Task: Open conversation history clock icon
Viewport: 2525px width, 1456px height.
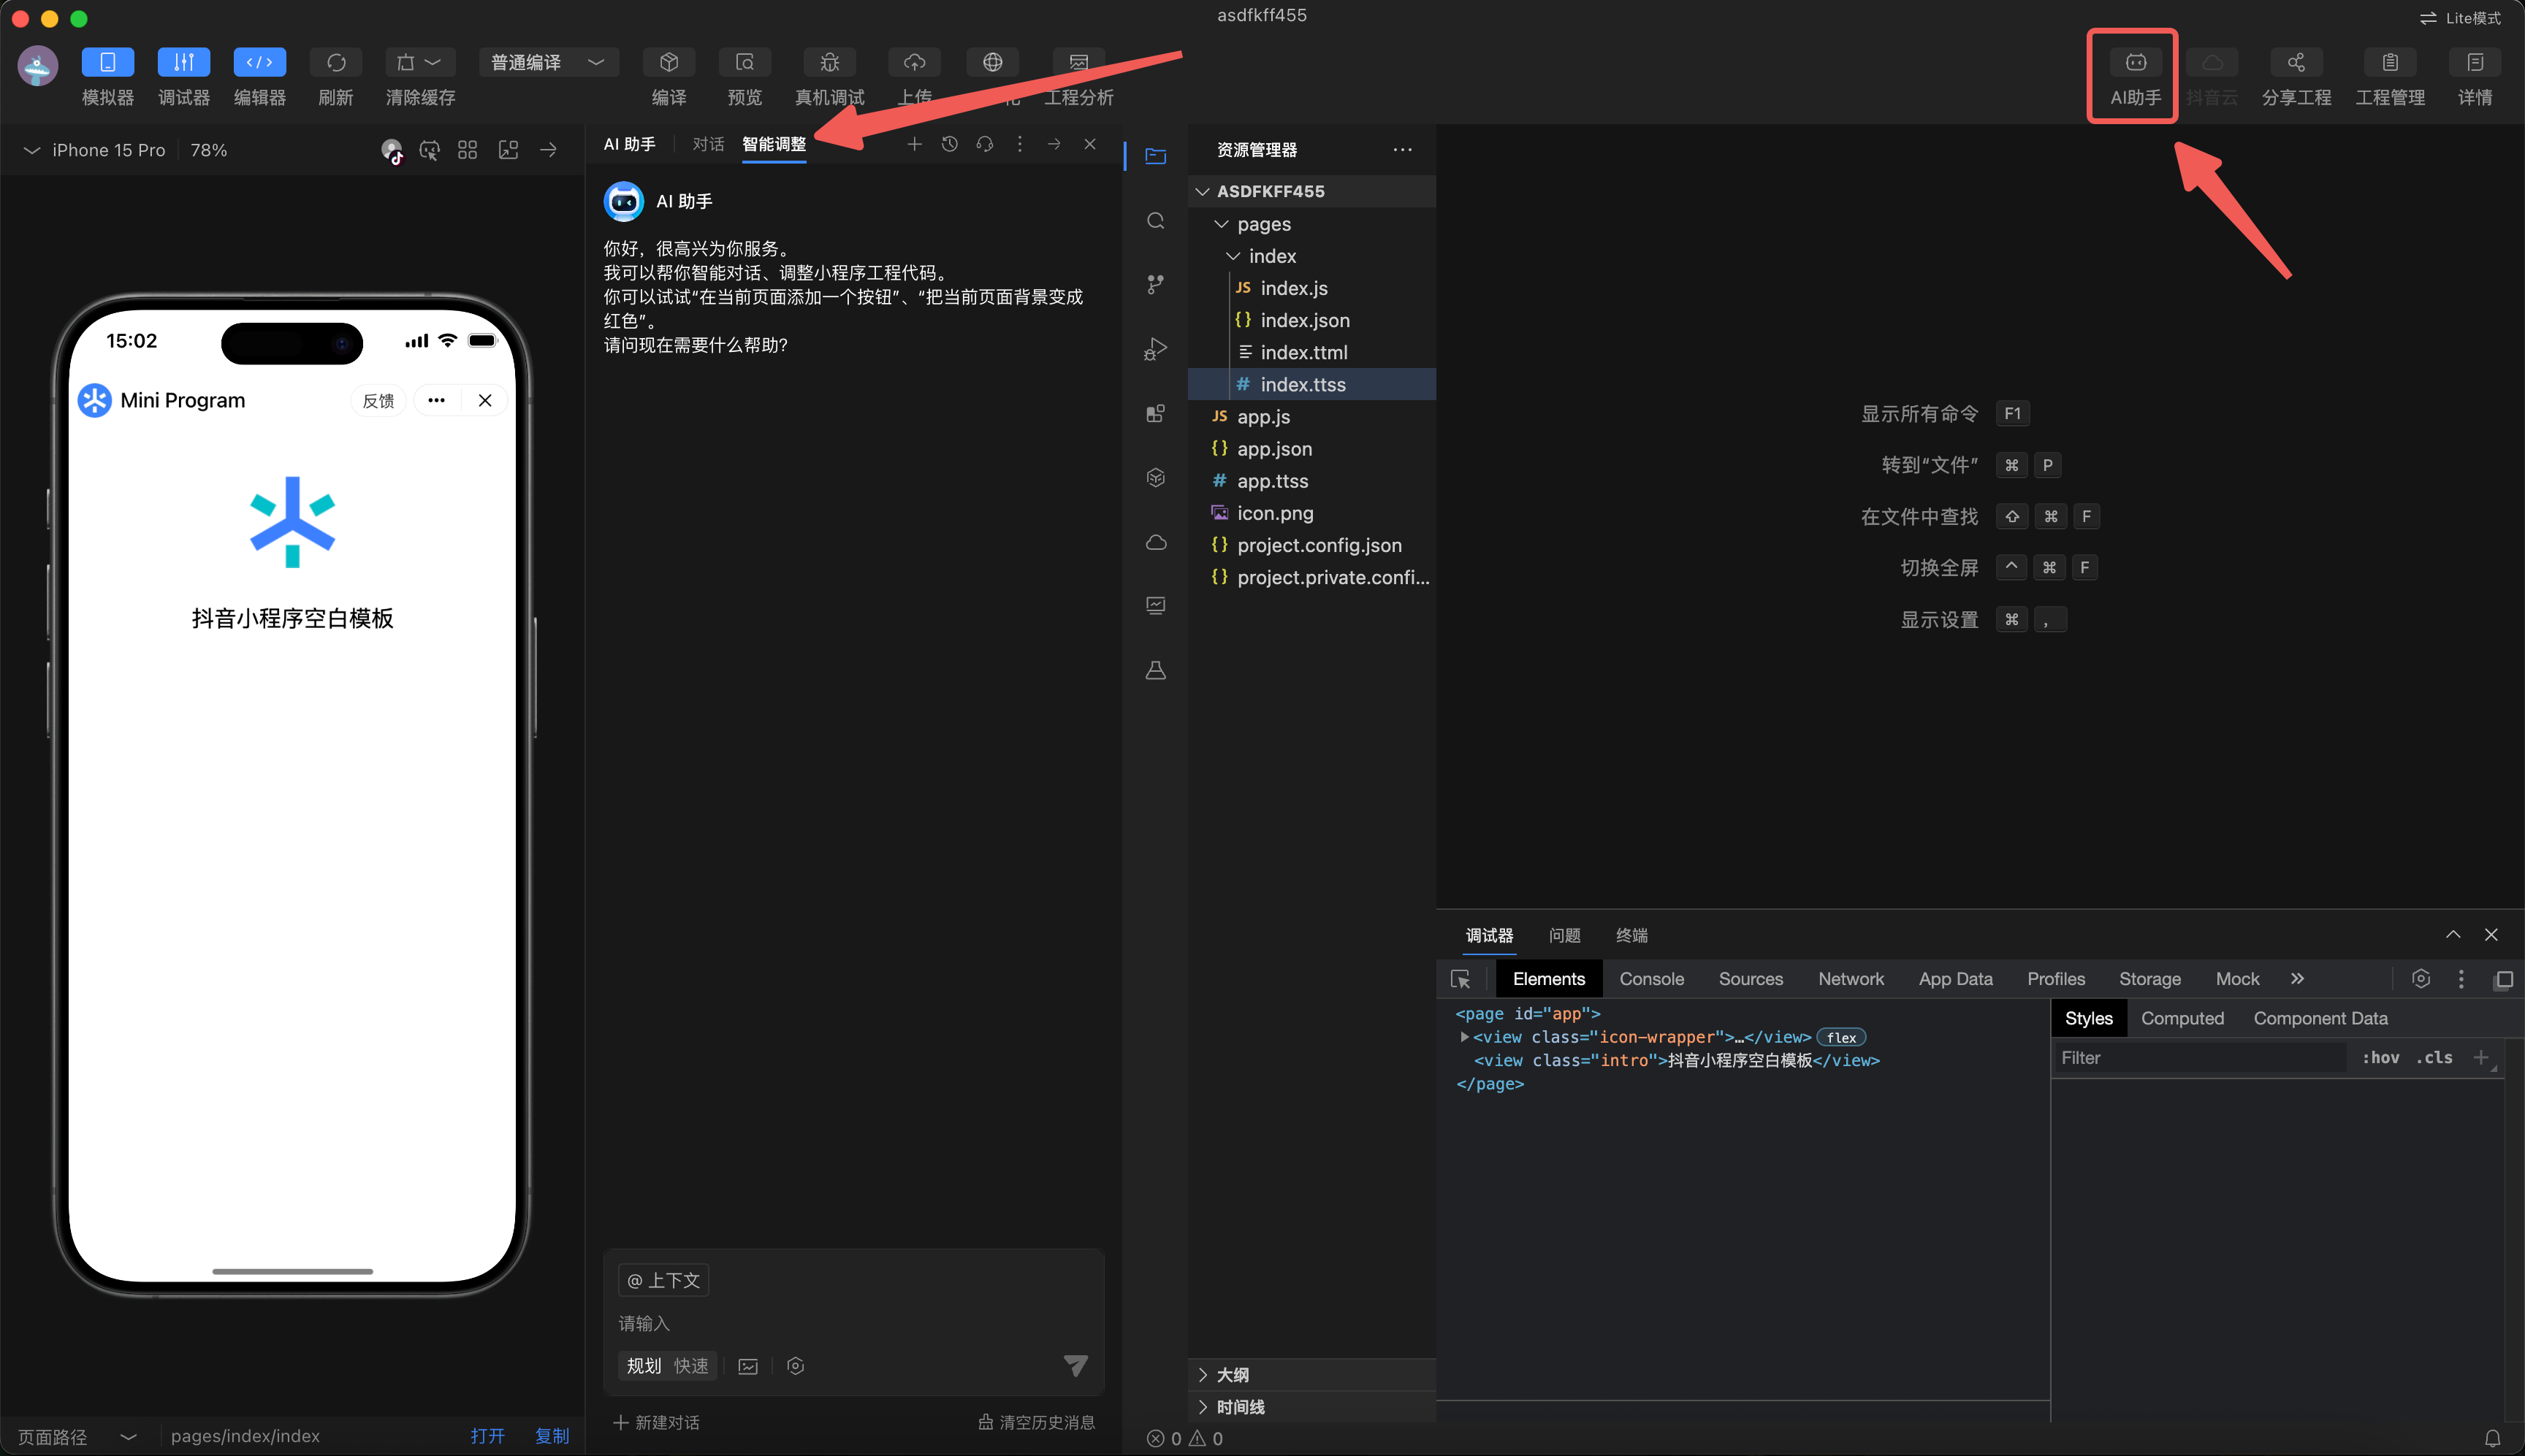Action: pos(949,145)
